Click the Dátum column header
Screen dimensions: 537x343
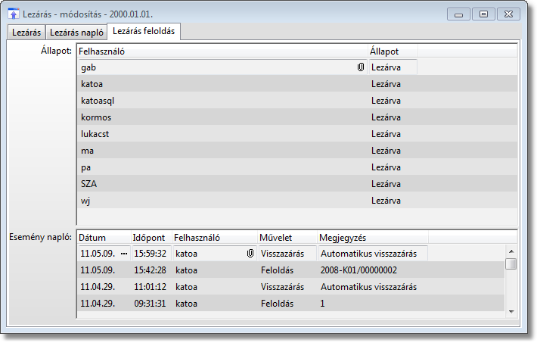click(x=104, y=238)
